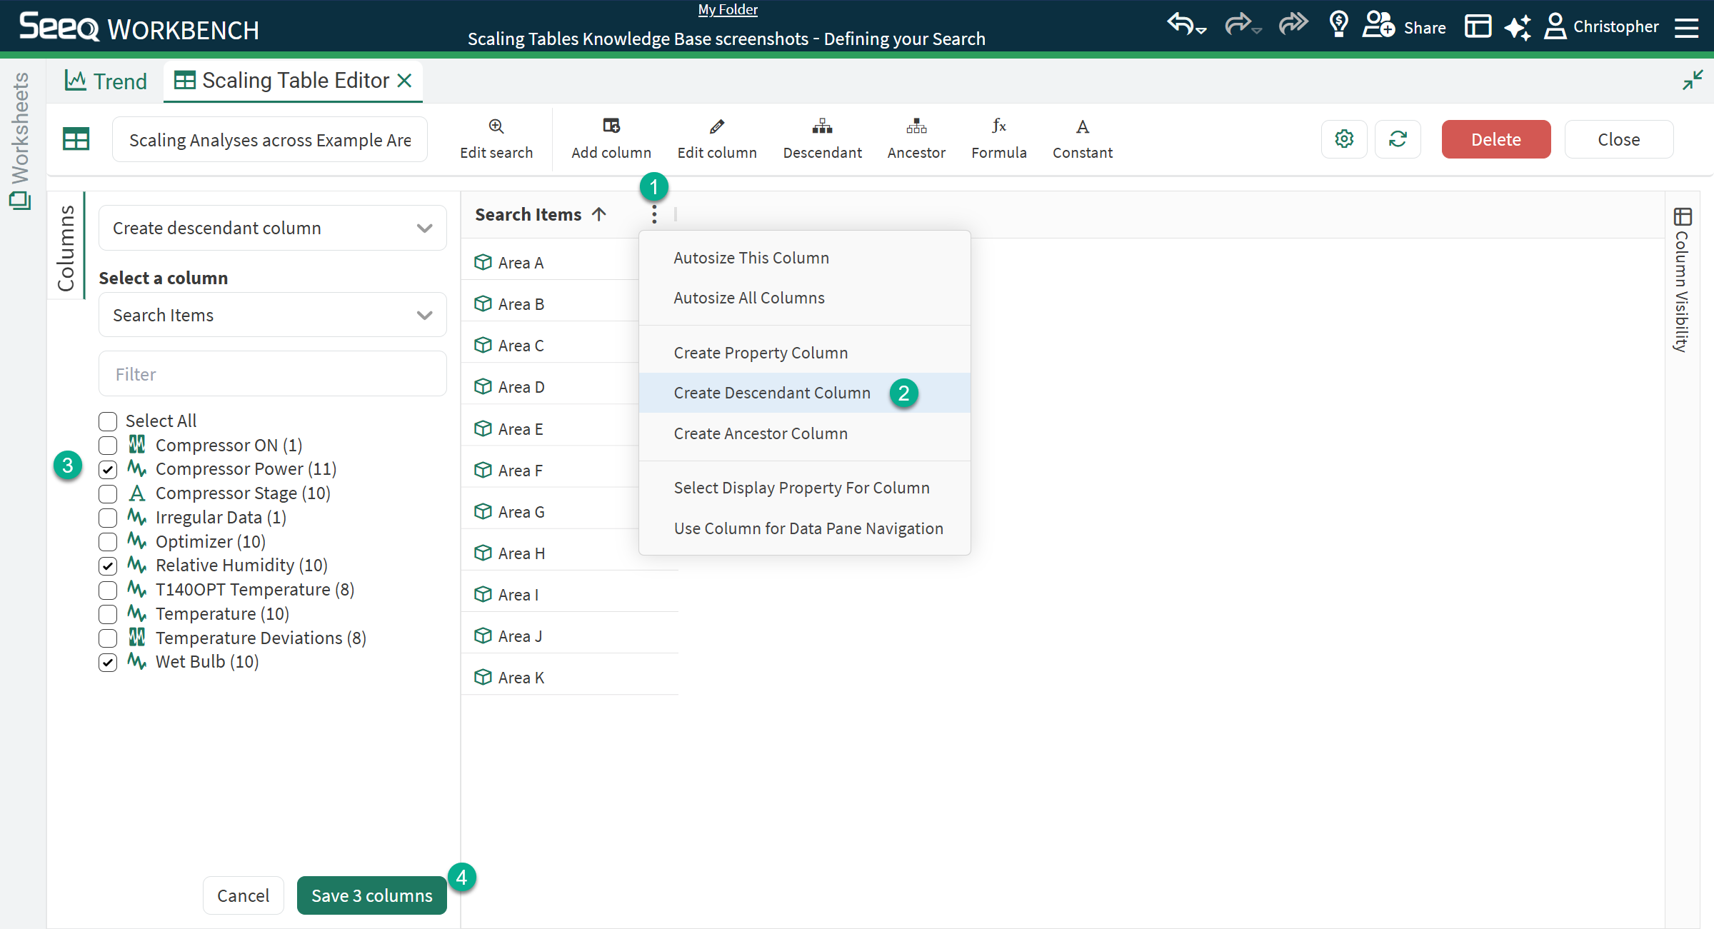Click the Formula fx icon
Viewport: 1714px width, 929px height.
click(x=998, y=126)
